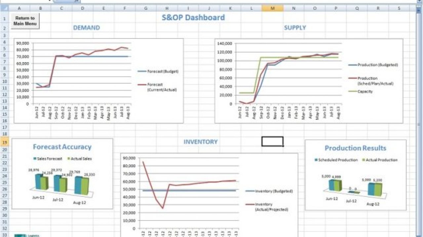Click Aug-12 label in Production Results chart

[x=373, y=204]
